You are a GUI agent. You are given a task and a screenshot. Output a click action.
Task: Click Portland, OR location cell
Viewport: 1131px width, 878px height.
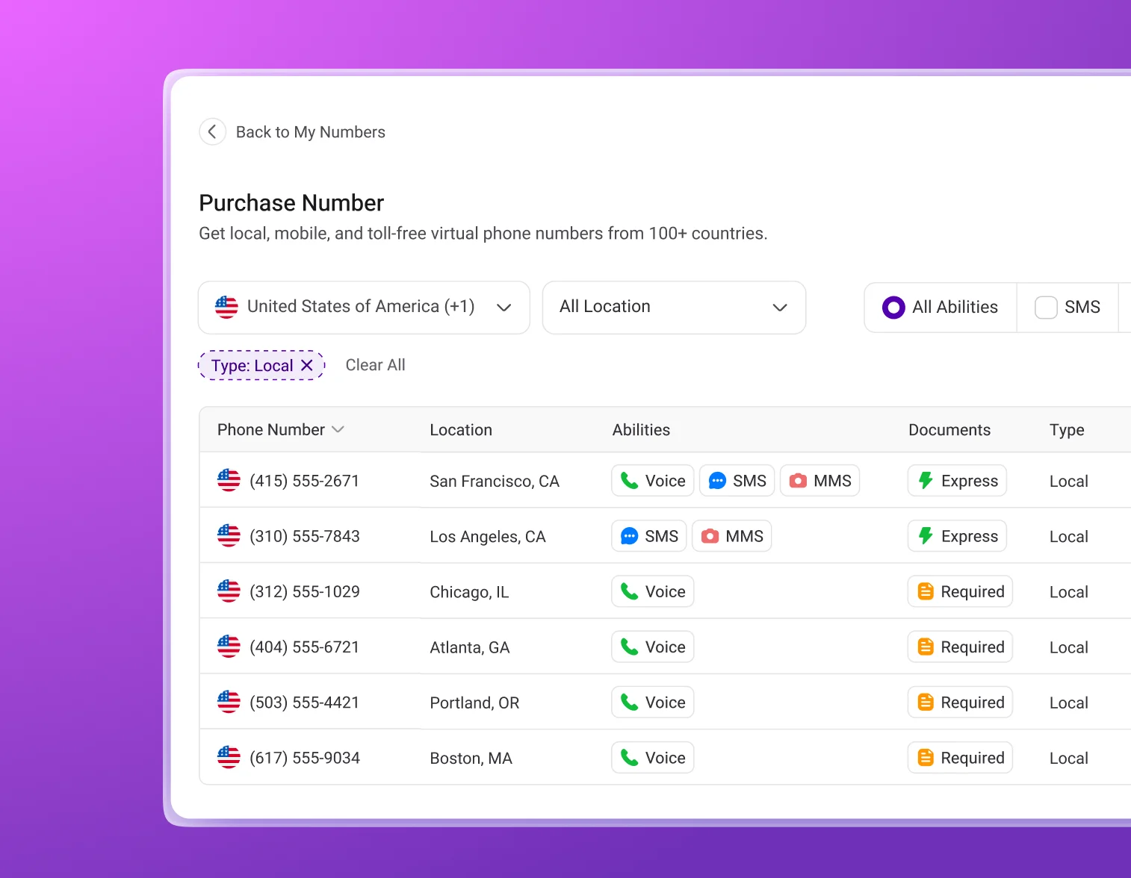474,703
